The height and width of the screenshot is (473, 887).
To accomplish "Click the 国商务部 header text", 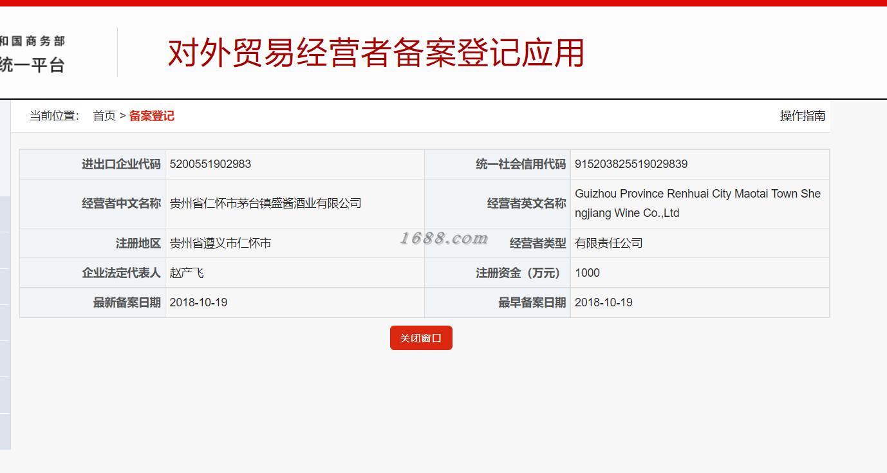I will click(38, 41).
